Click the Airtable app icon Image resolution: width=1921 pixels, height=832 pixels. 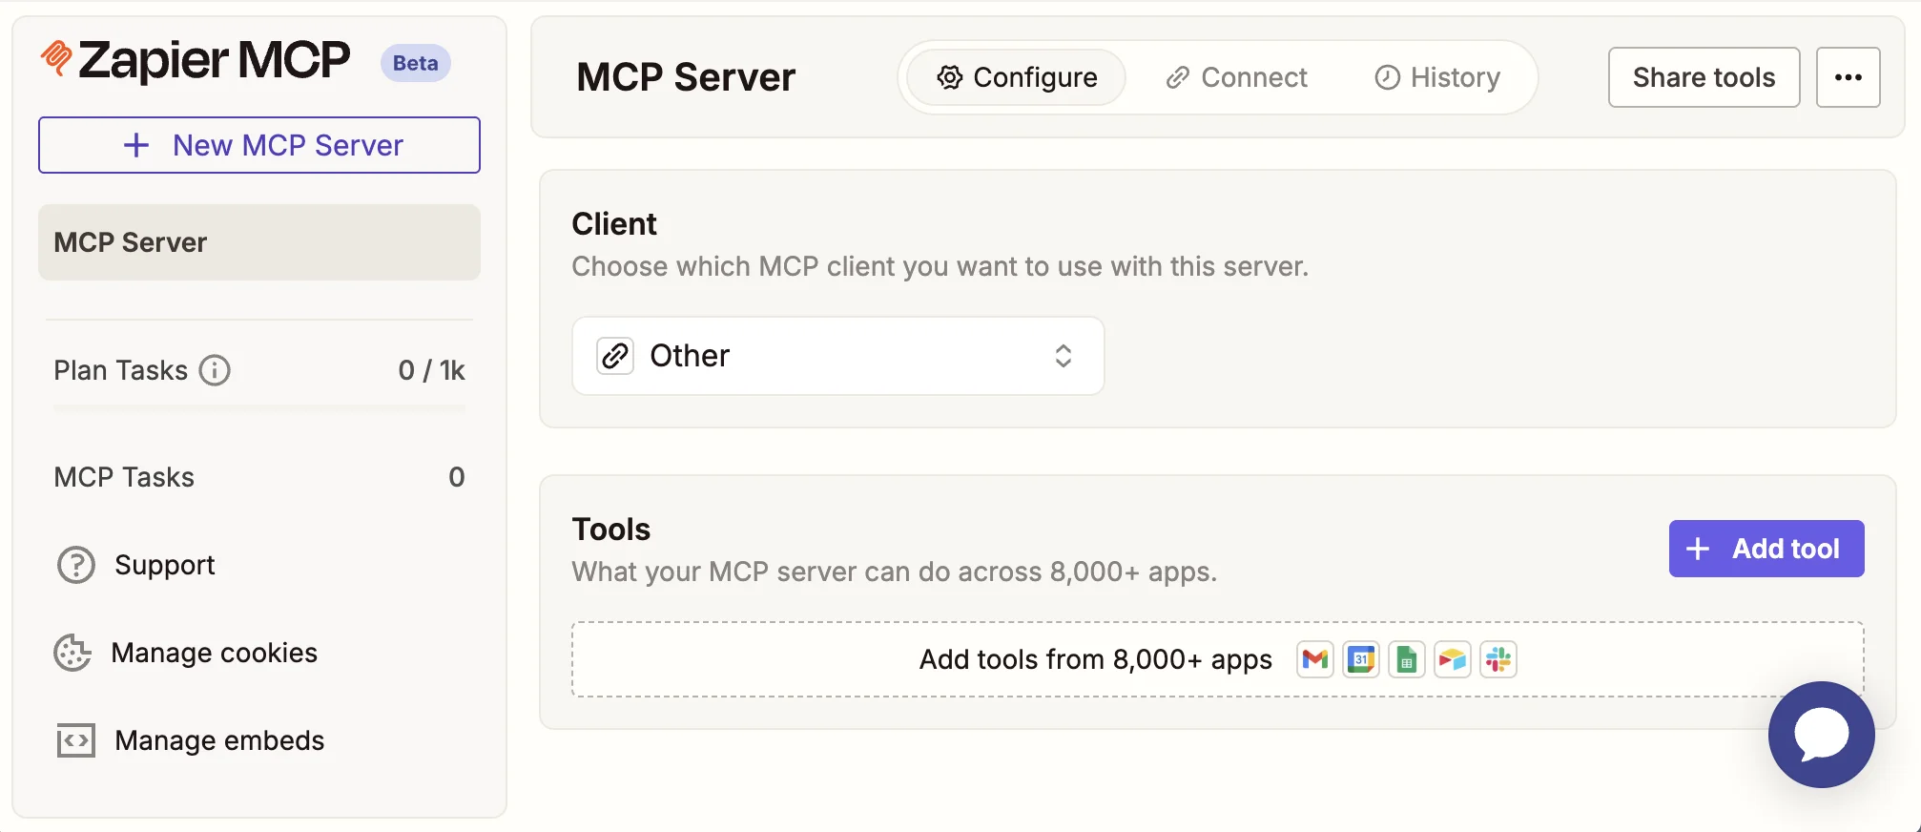click(x=1453, y=659)
